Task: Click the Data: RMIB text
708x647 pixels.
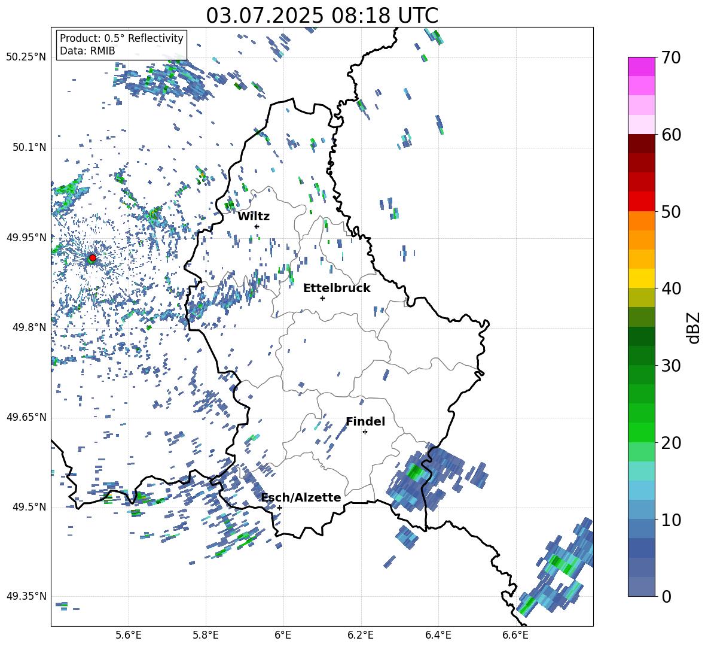Action: coord(87,51)
